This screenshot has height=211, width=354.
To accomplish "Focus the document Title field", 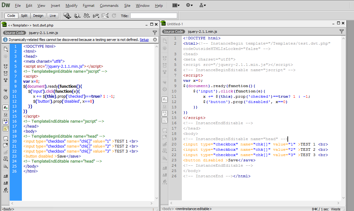I will (x=154, y=16).
